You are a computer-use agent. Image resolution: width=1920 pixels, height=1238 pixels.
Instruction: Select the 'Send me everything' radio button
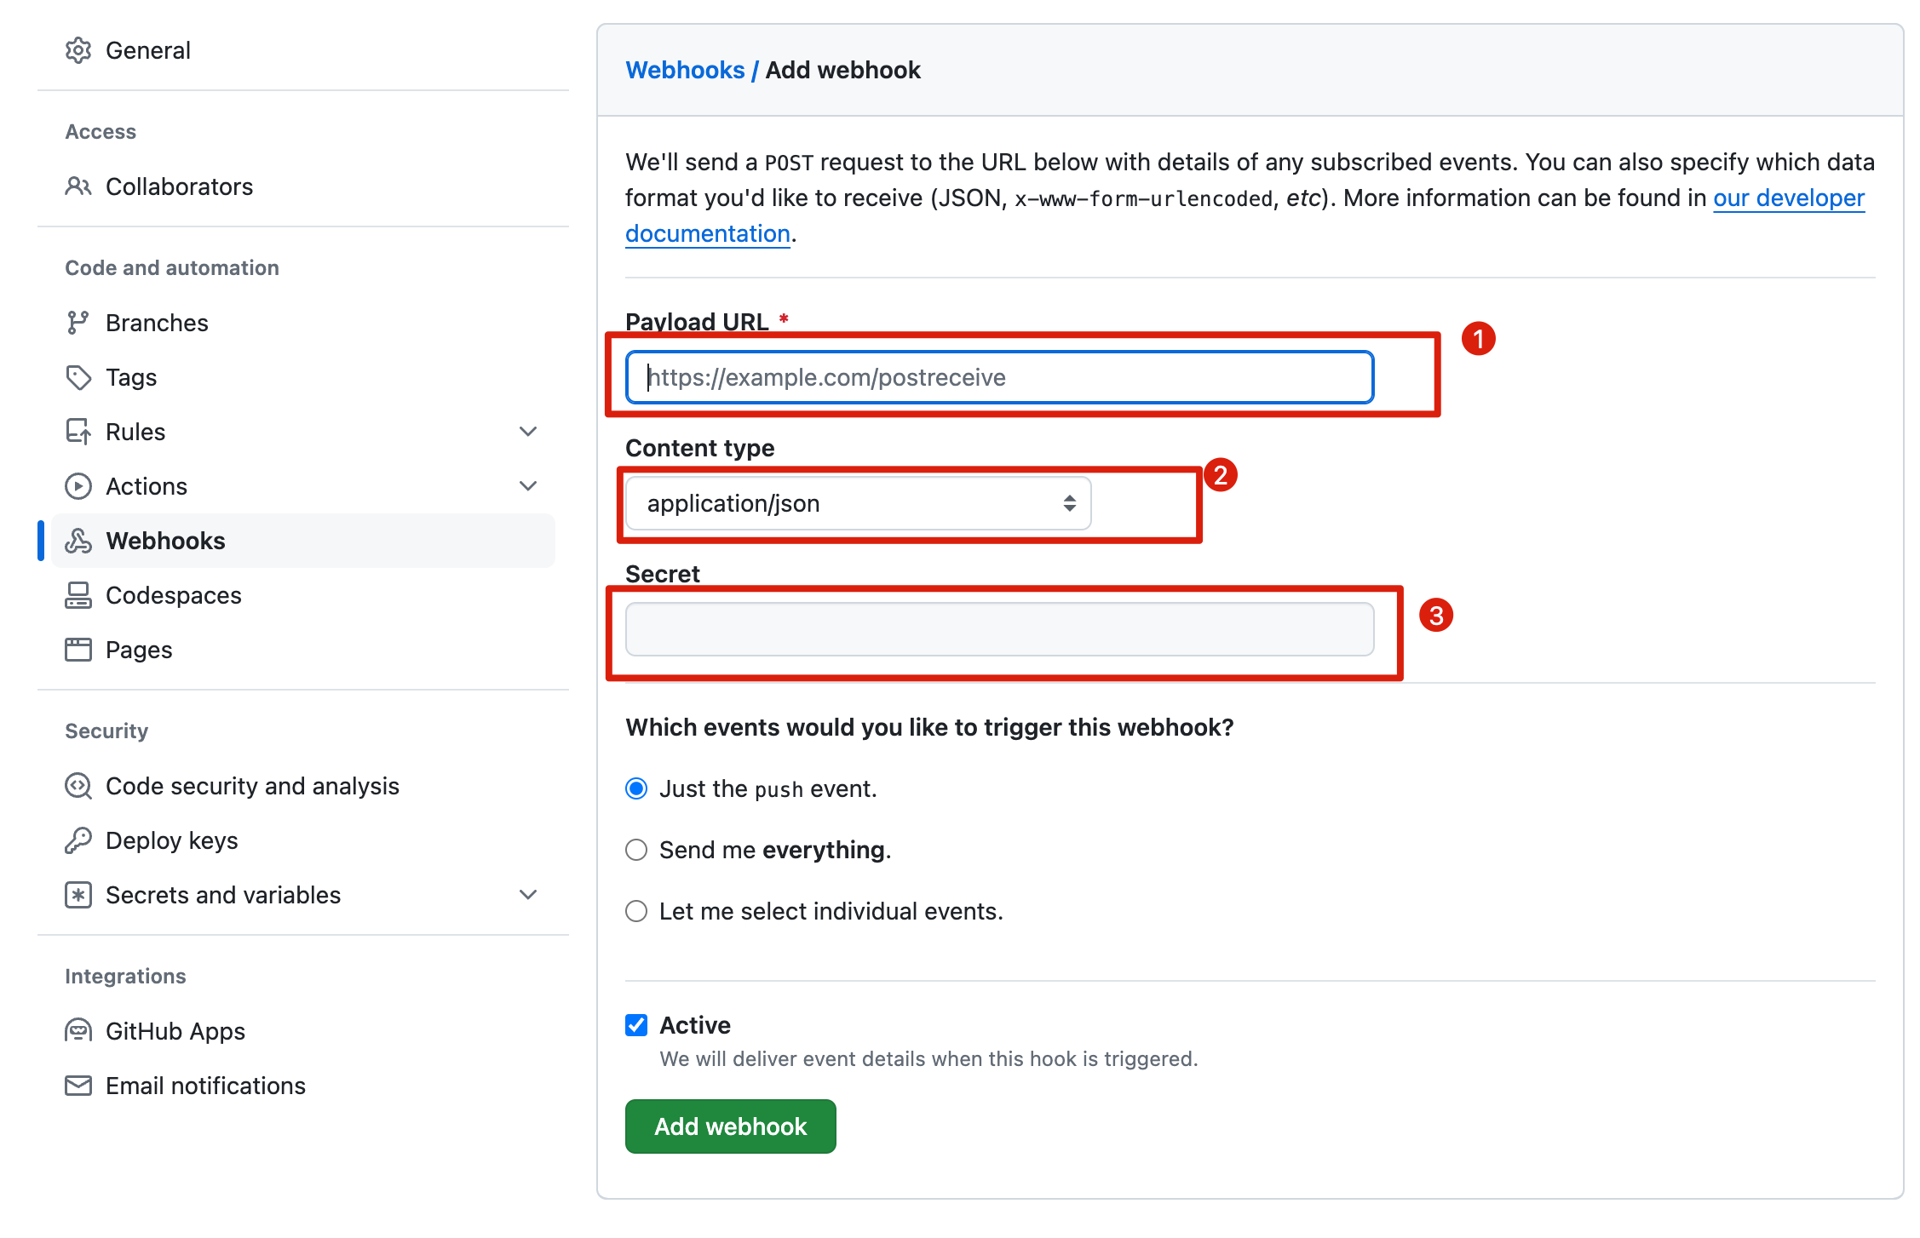tap(636, 850)
